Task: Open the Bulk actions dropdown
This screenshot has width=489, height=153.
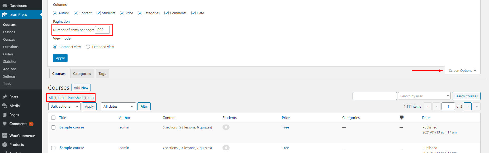Action: tap(64, 106)
